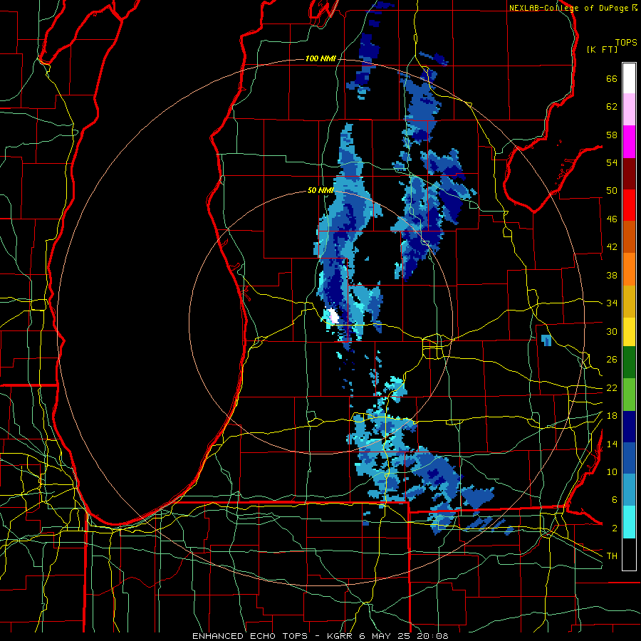Click the 42 value on the legend scale
Image resolution: width=641 pixels, height=641 pixels.
[612, 247]
